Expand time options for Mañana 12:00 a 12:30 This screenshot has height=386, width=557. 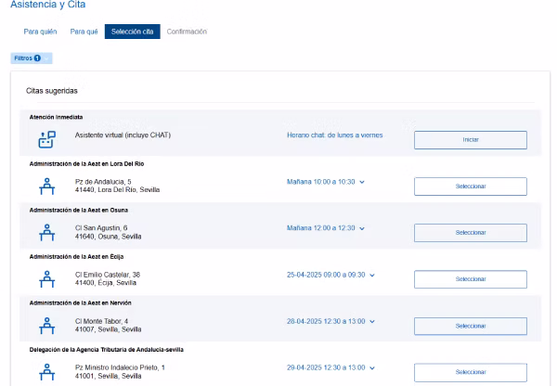(361, 228)
